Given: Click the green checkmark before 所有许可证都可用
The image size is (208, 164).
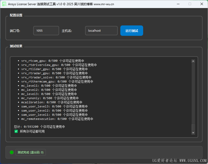Looking at the screenshot, I should pos(16,131).
